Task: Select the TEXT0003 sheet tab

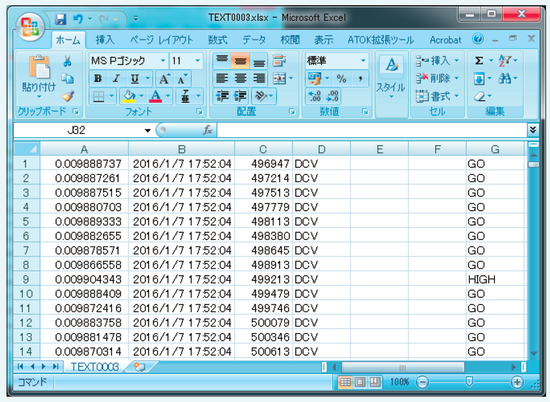Action: [x=94, y=367]
